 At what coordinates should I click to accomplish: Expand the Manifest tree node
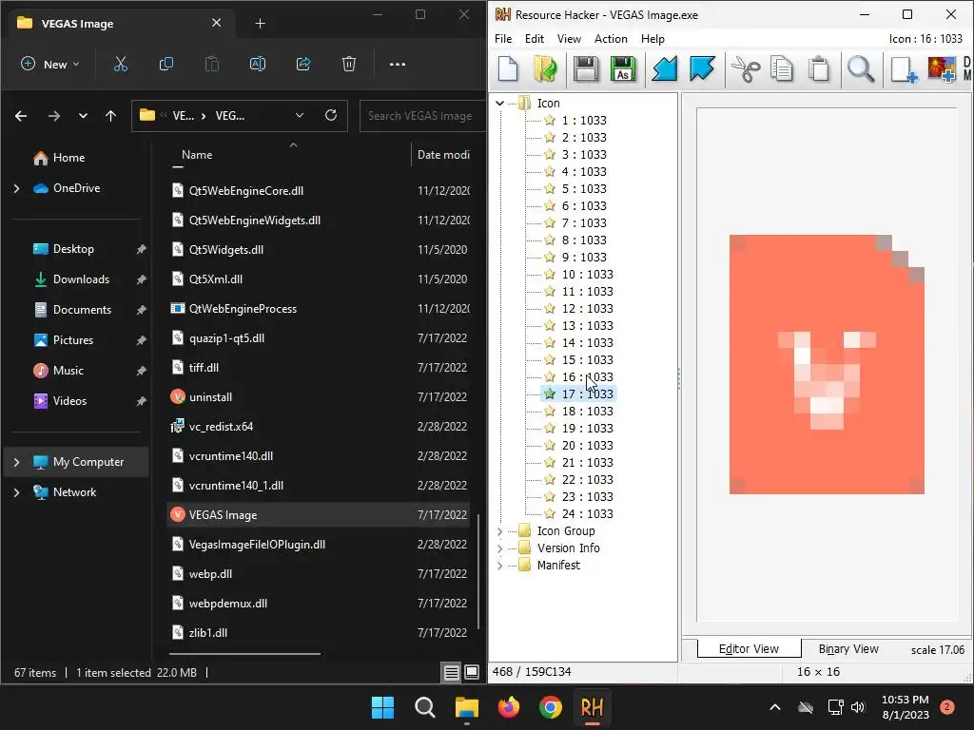500,566
